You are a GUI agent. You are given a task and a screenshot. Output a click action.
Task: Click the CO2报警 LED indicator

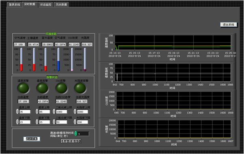[x=62, y=88]
